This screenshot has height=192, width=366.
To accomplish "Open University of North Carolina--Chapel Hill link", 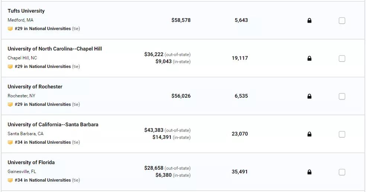I will pyautogui.click(x=55, y=49).
